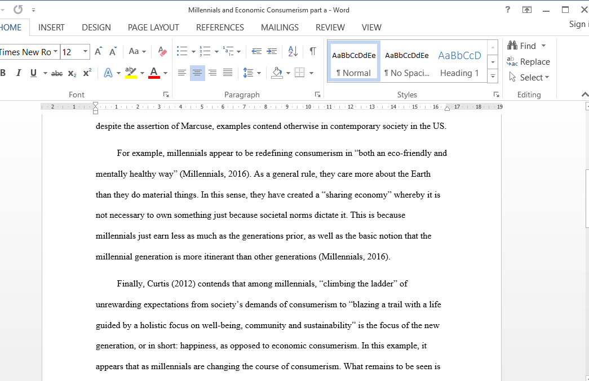Image resolution: width=589 pixels, height=381 pixels.
Task: Click Ribbon Display Options icon
Action: [527, 10]
